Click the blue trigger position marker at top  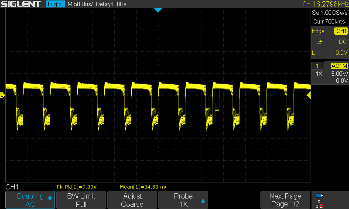click(158, 10)
